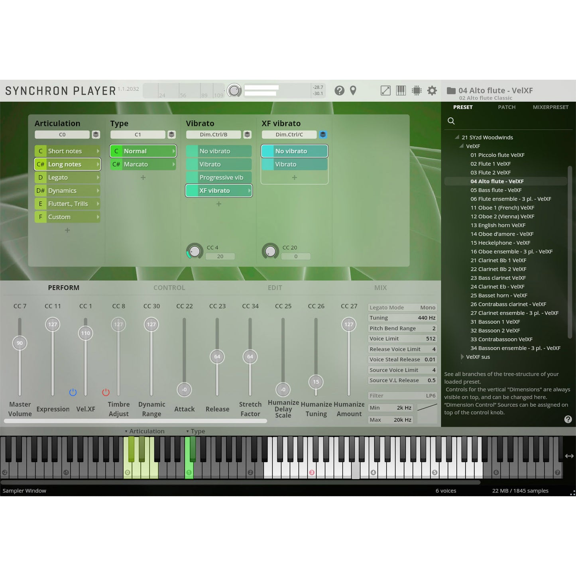This screenshot has width=576, height=576.
Task: Open settings gear icon
Action: (x=432, y=91)
